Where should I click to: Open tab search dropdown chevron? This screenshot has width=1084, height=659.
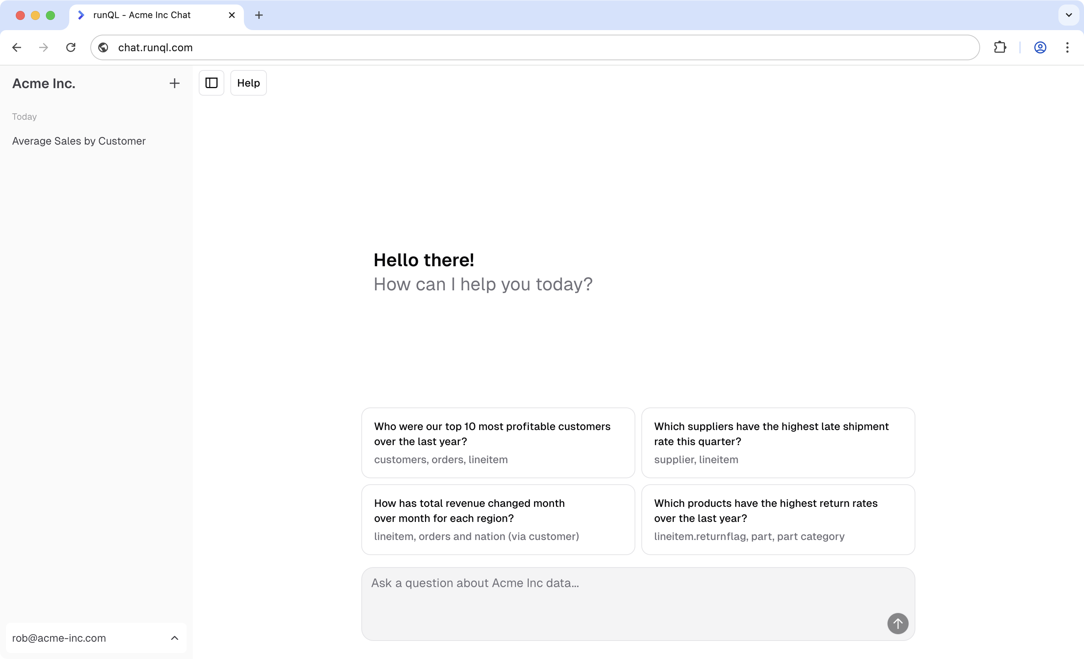1069,15
